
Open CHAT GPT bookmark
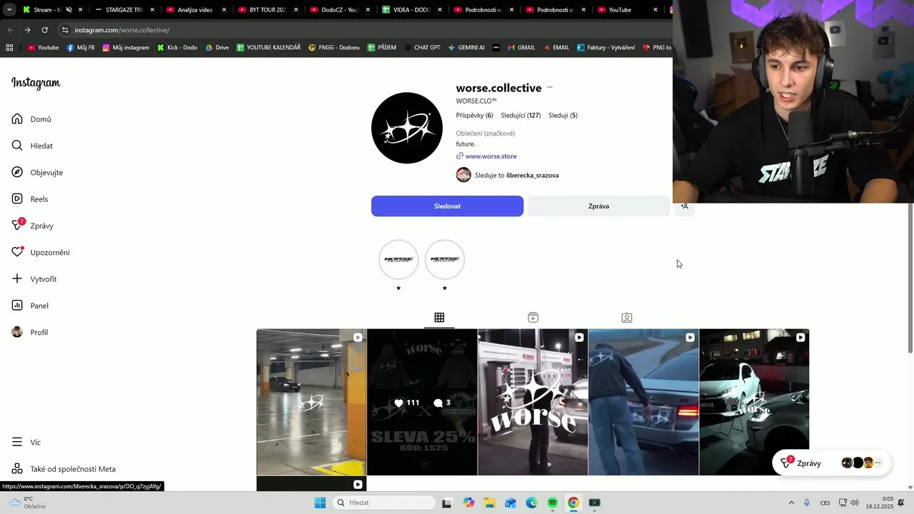point(421,48)
